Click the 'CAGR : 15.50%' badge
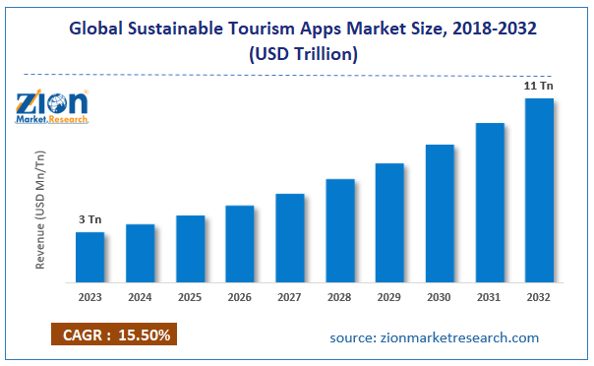Image resolution: width=594 pixels, height=366 pixels. (x=114, y=335)
